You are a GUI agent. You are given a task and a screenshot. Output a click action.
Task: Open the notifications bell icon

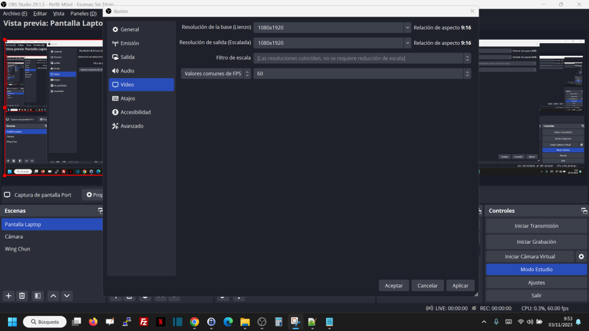pos(579,322)
